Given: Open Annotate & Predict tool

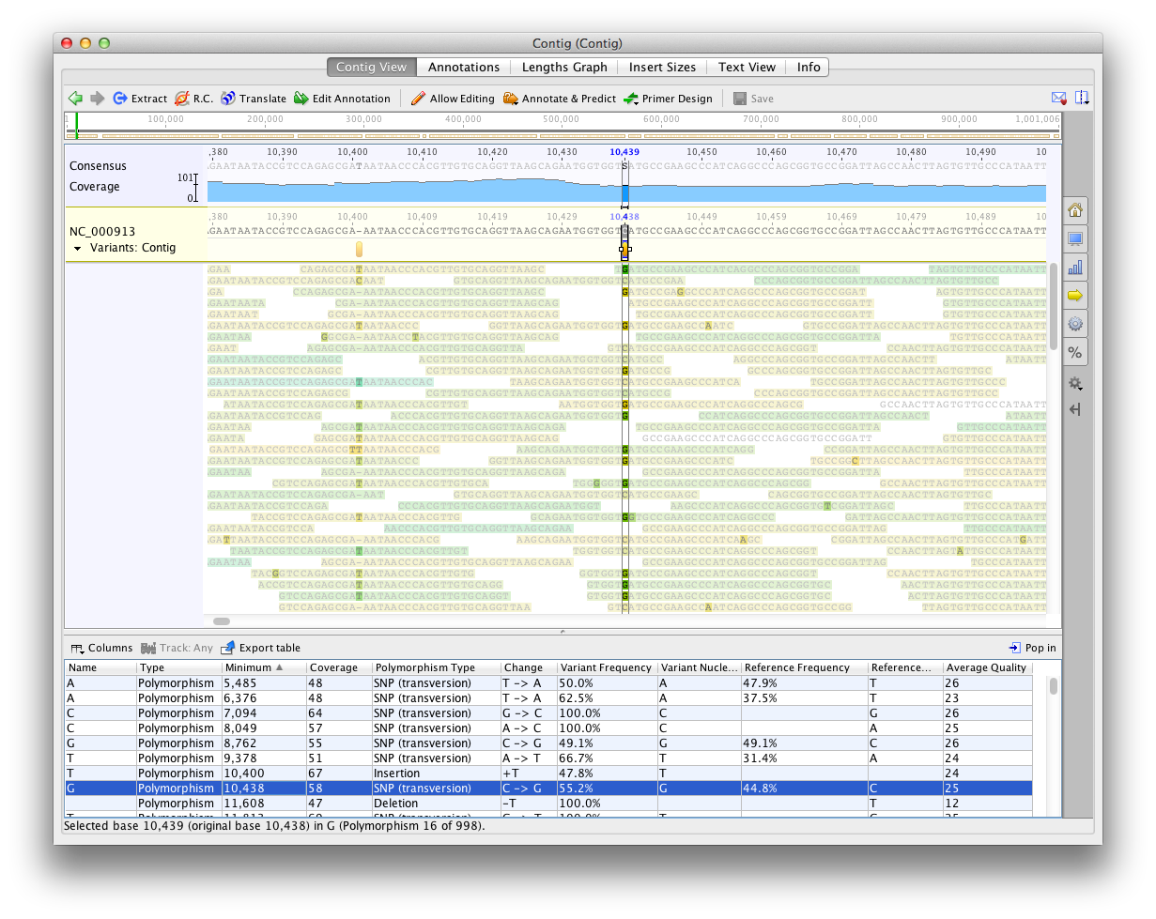Looking at the screenshot, I should click(560, 99).
